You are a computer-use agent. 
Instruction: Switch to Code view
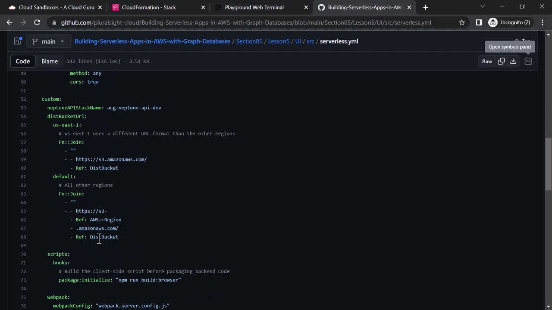point(23,61)
